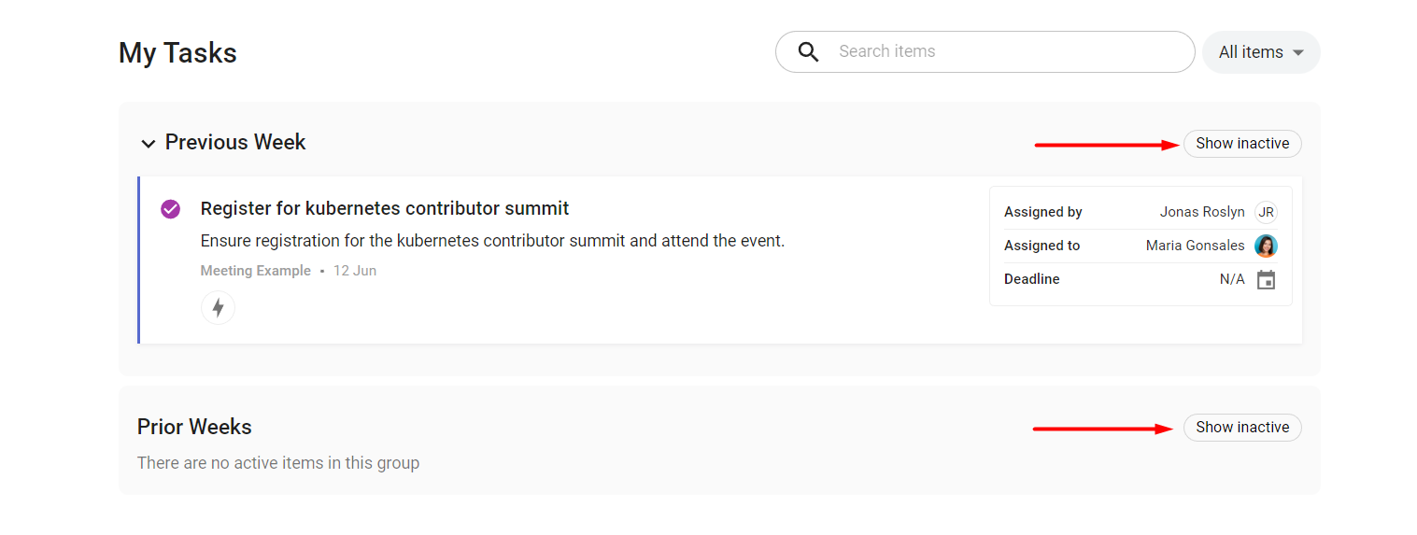Collapse the Previous Week section chevron
The width and height of the screenshot is (1417, 535).
coord(148,144)
